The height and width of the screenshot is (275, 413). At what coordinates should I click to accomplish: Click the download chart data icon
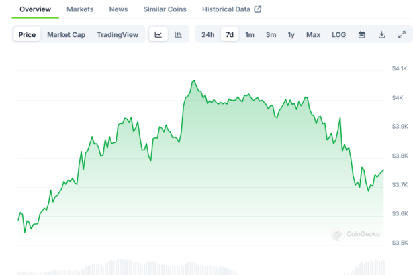click(381, 34)
